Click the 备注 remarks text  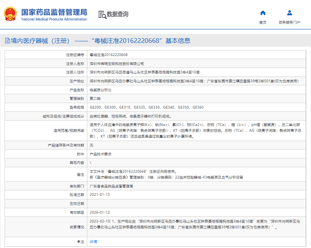click(x=166, y=175)
